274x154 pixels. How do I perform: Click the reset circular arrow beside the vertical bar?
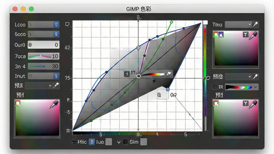pos(208,78)
